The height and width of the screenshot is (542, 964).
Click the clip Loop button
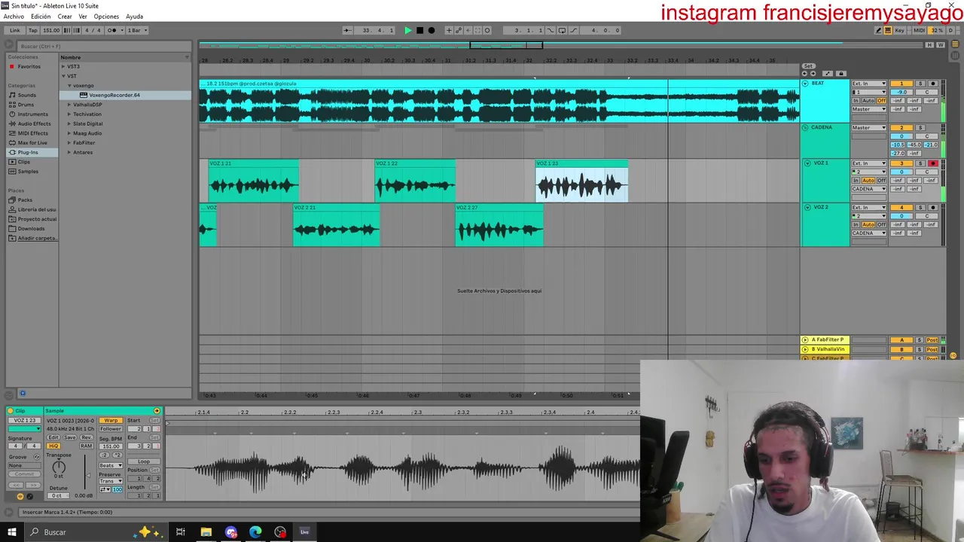[x=144, y=461]
